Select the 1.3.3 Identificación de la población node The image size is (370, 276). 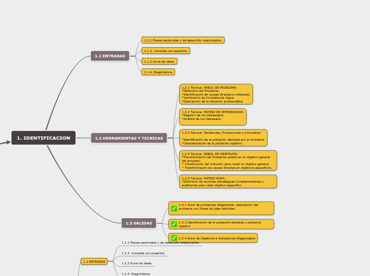(221, 224)
